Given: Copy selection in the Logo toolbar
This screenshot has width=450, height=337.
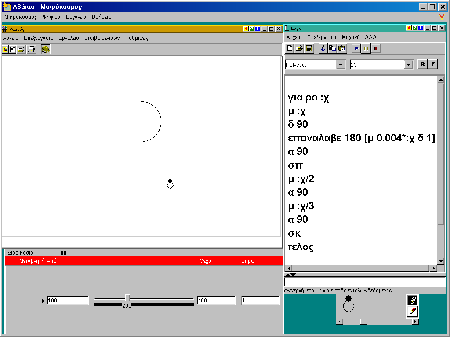Looking at the screenshot, I should (332, 48).
